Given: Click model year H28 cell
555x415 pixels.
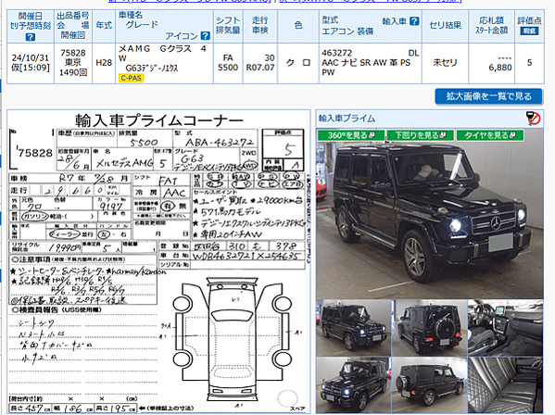Looking at the screenshot, I should (104, 63).
